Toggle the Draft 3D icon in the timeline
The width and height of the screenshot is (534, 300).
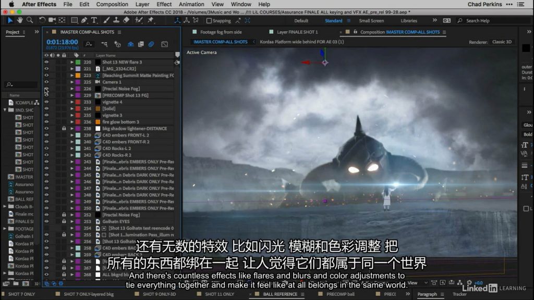(117, 44)
